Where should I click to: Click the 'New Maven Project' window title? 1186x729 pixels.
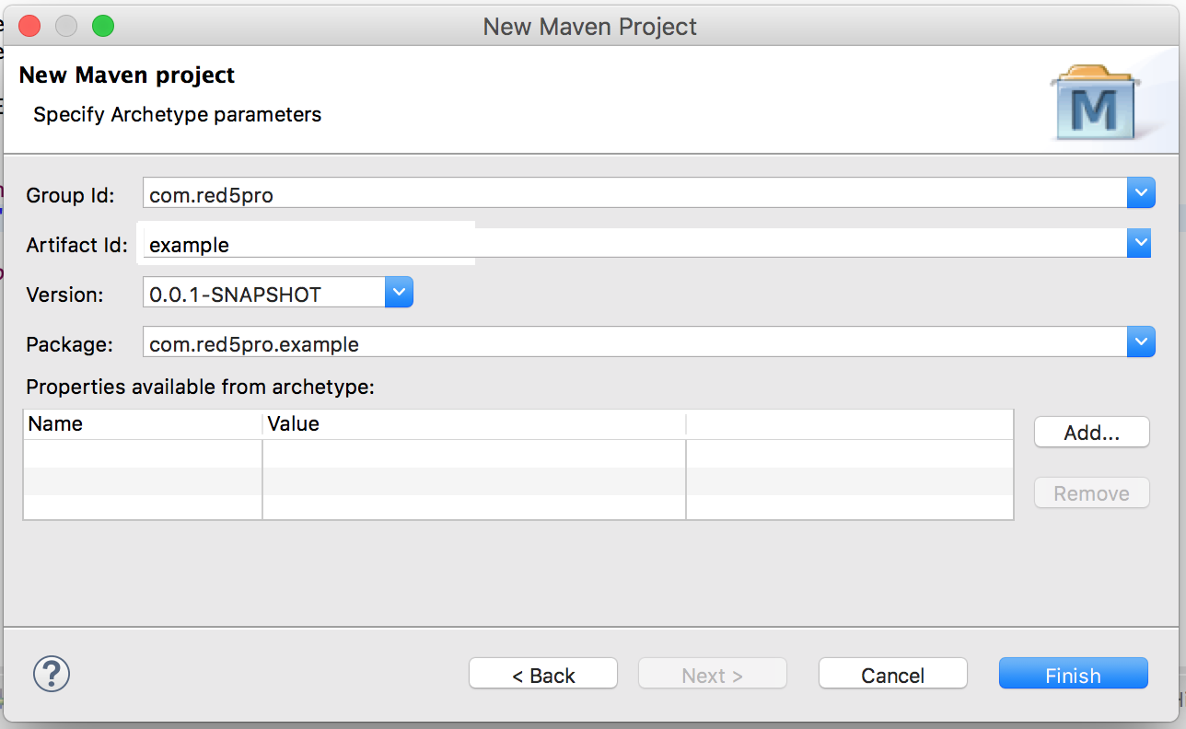(x=590, y=27)
